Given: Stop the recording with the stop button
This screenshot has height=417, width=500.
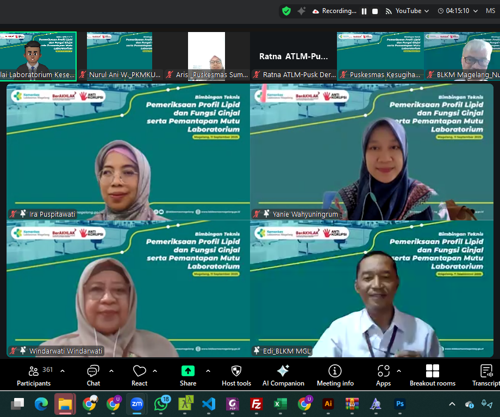Looking at the screenshot, I should pos(374,10).
